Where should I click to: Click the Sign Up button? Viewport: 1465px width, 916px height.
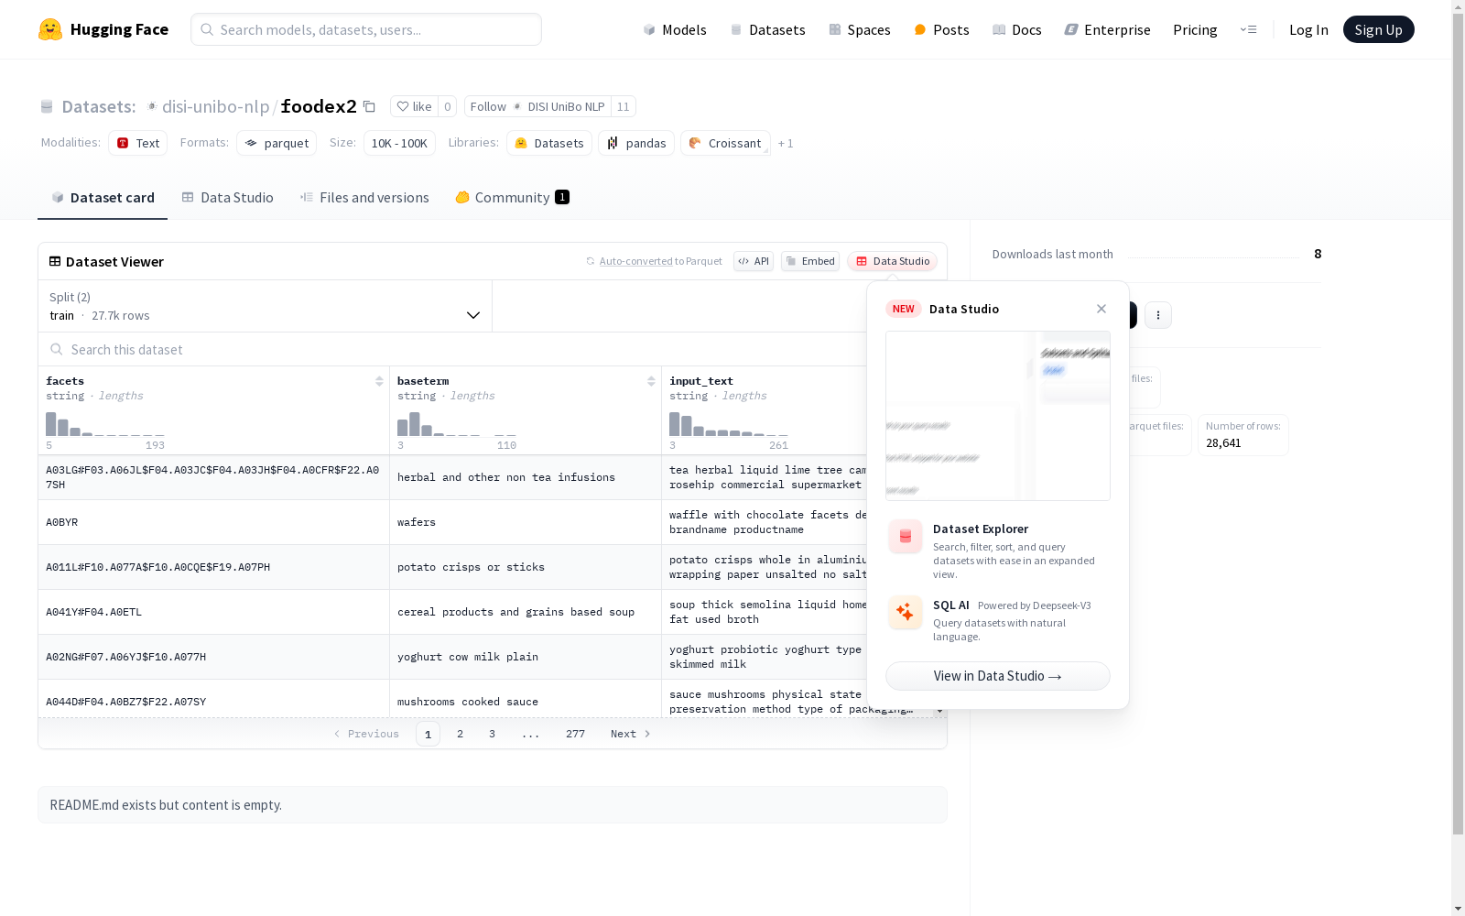[1378, 29]
